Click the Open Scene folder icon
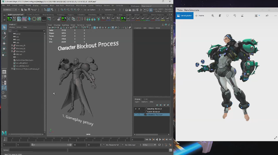Screen dimensions: 278x155 (26, 10)
